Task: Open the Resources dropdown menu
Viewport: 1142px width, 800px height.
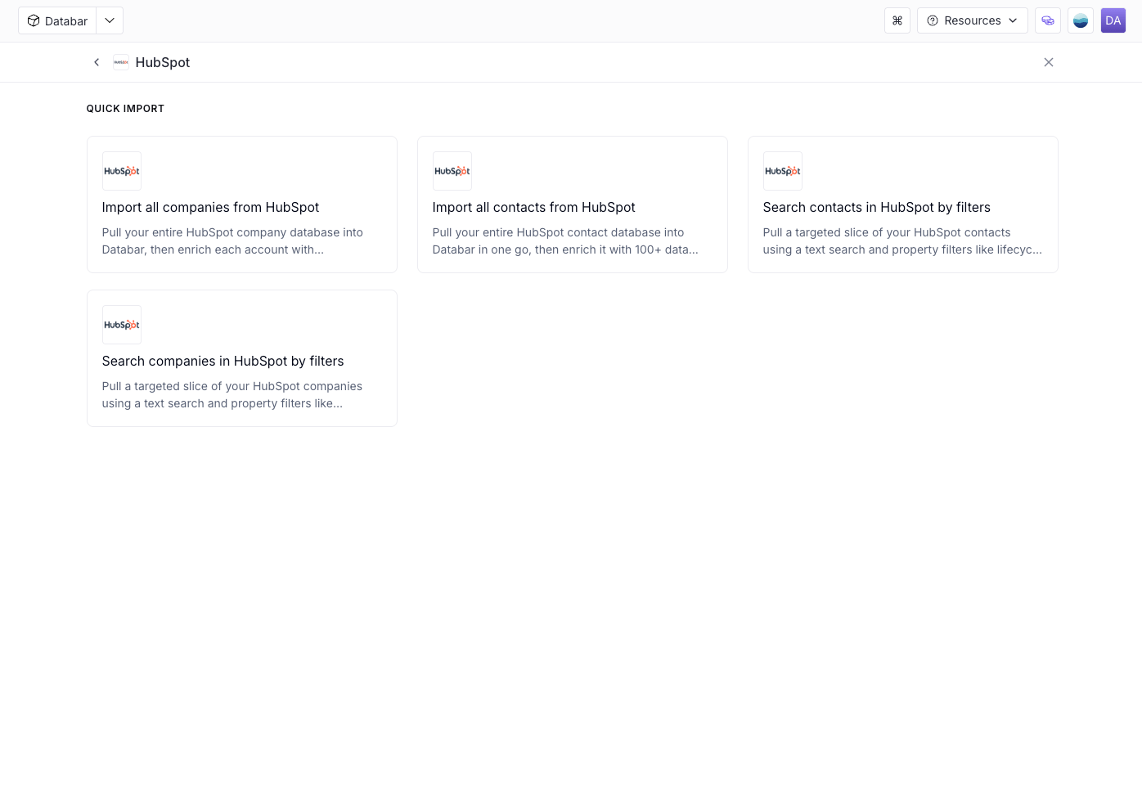Action: click(972, 20)
